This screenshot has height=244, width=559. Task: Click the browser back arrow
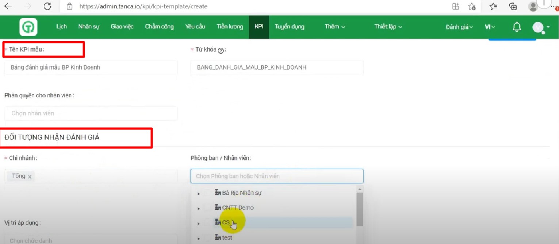[x=8, y=6]
